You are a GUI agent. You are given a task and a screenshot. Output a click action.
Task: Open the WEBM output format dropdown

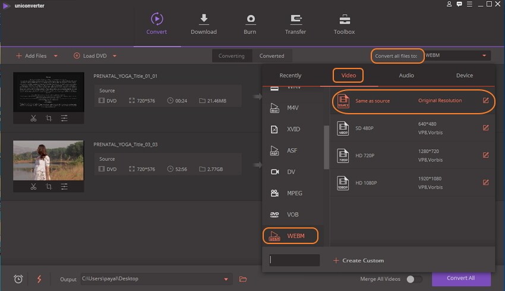(x=457, y=55)
